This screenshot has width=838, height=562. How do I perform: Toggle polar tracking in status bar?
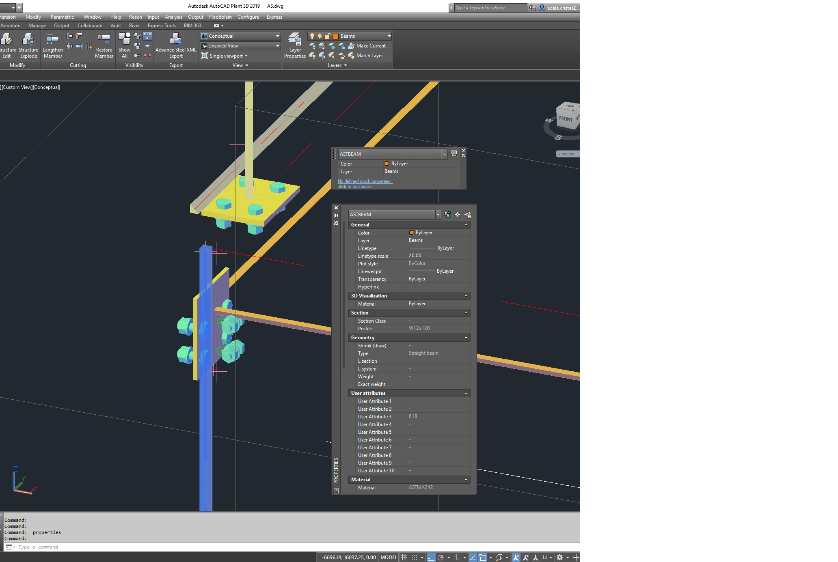[x=441, y=558]
